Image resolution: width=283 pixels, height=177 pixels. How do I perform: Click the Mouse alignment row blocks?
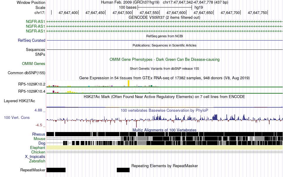point(201,139)
